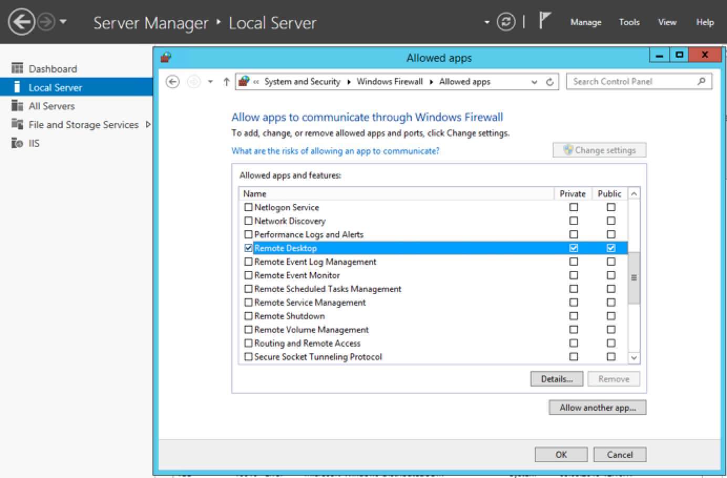727x478 pixels.
Task: Uncheck Remote Desktop Private checkbox
Action: [x=574, y=248]
